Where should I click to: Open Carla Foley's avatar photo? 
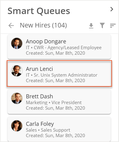point(17,126)
